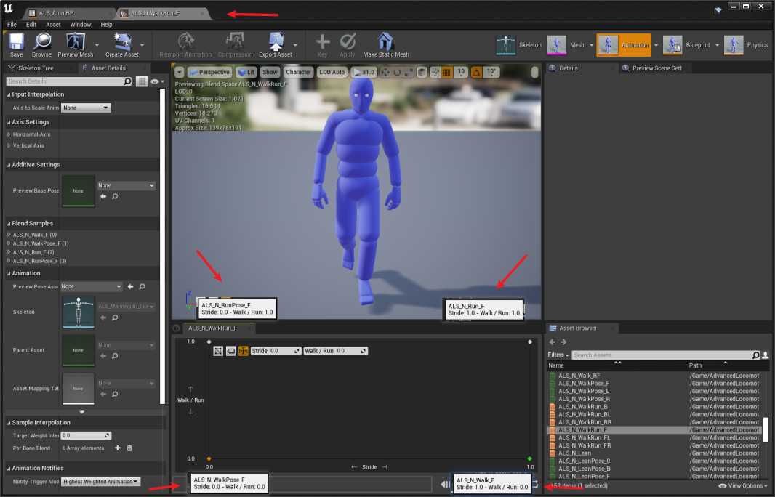775x497 pixels.
Task: Click the viewport surface snapping icon
Action: click(x=435, y=72)
